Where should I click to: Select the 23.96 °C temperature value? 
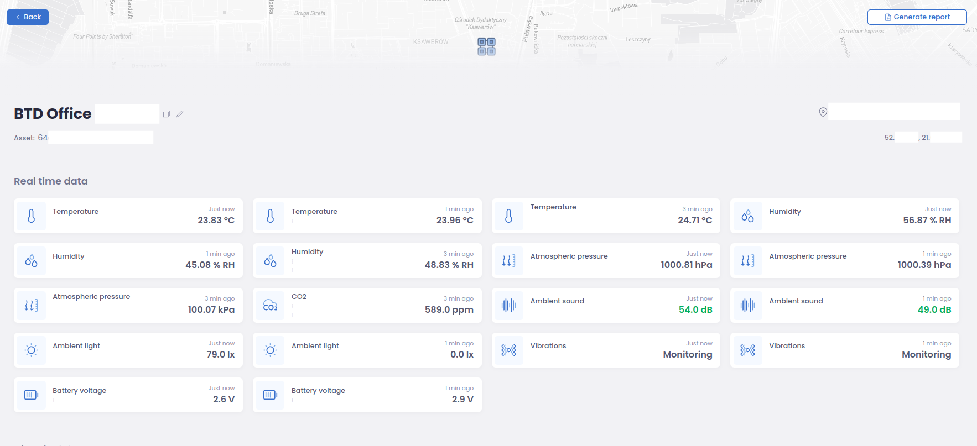[455, 220]
